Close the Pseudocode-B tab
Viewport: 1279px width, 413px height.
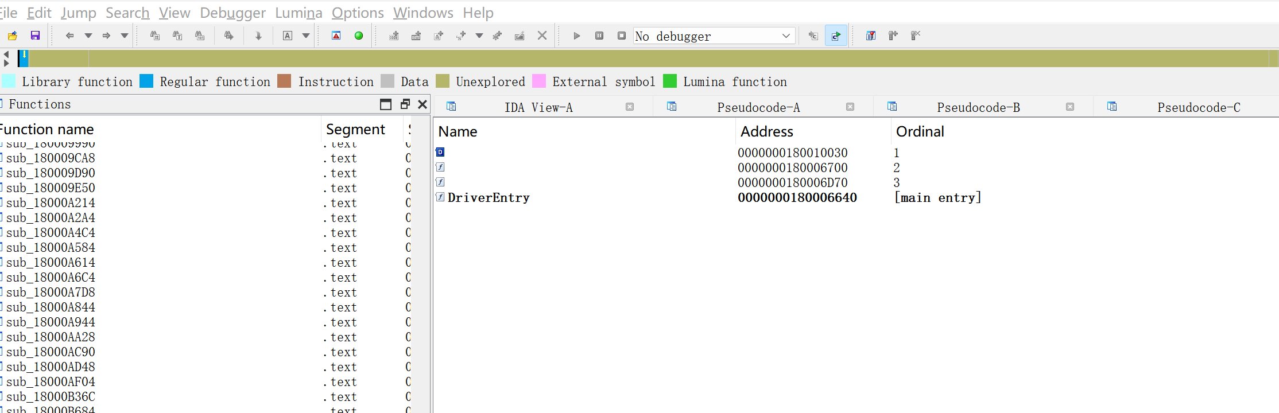click(1070, 107)
